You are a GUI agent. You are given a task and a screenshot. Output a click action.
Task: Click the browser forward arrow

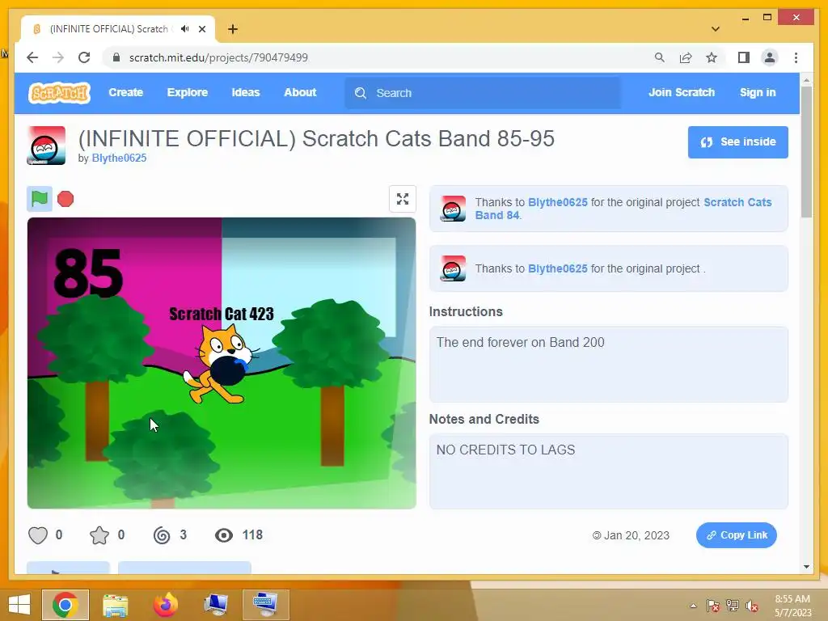[58, 57]
